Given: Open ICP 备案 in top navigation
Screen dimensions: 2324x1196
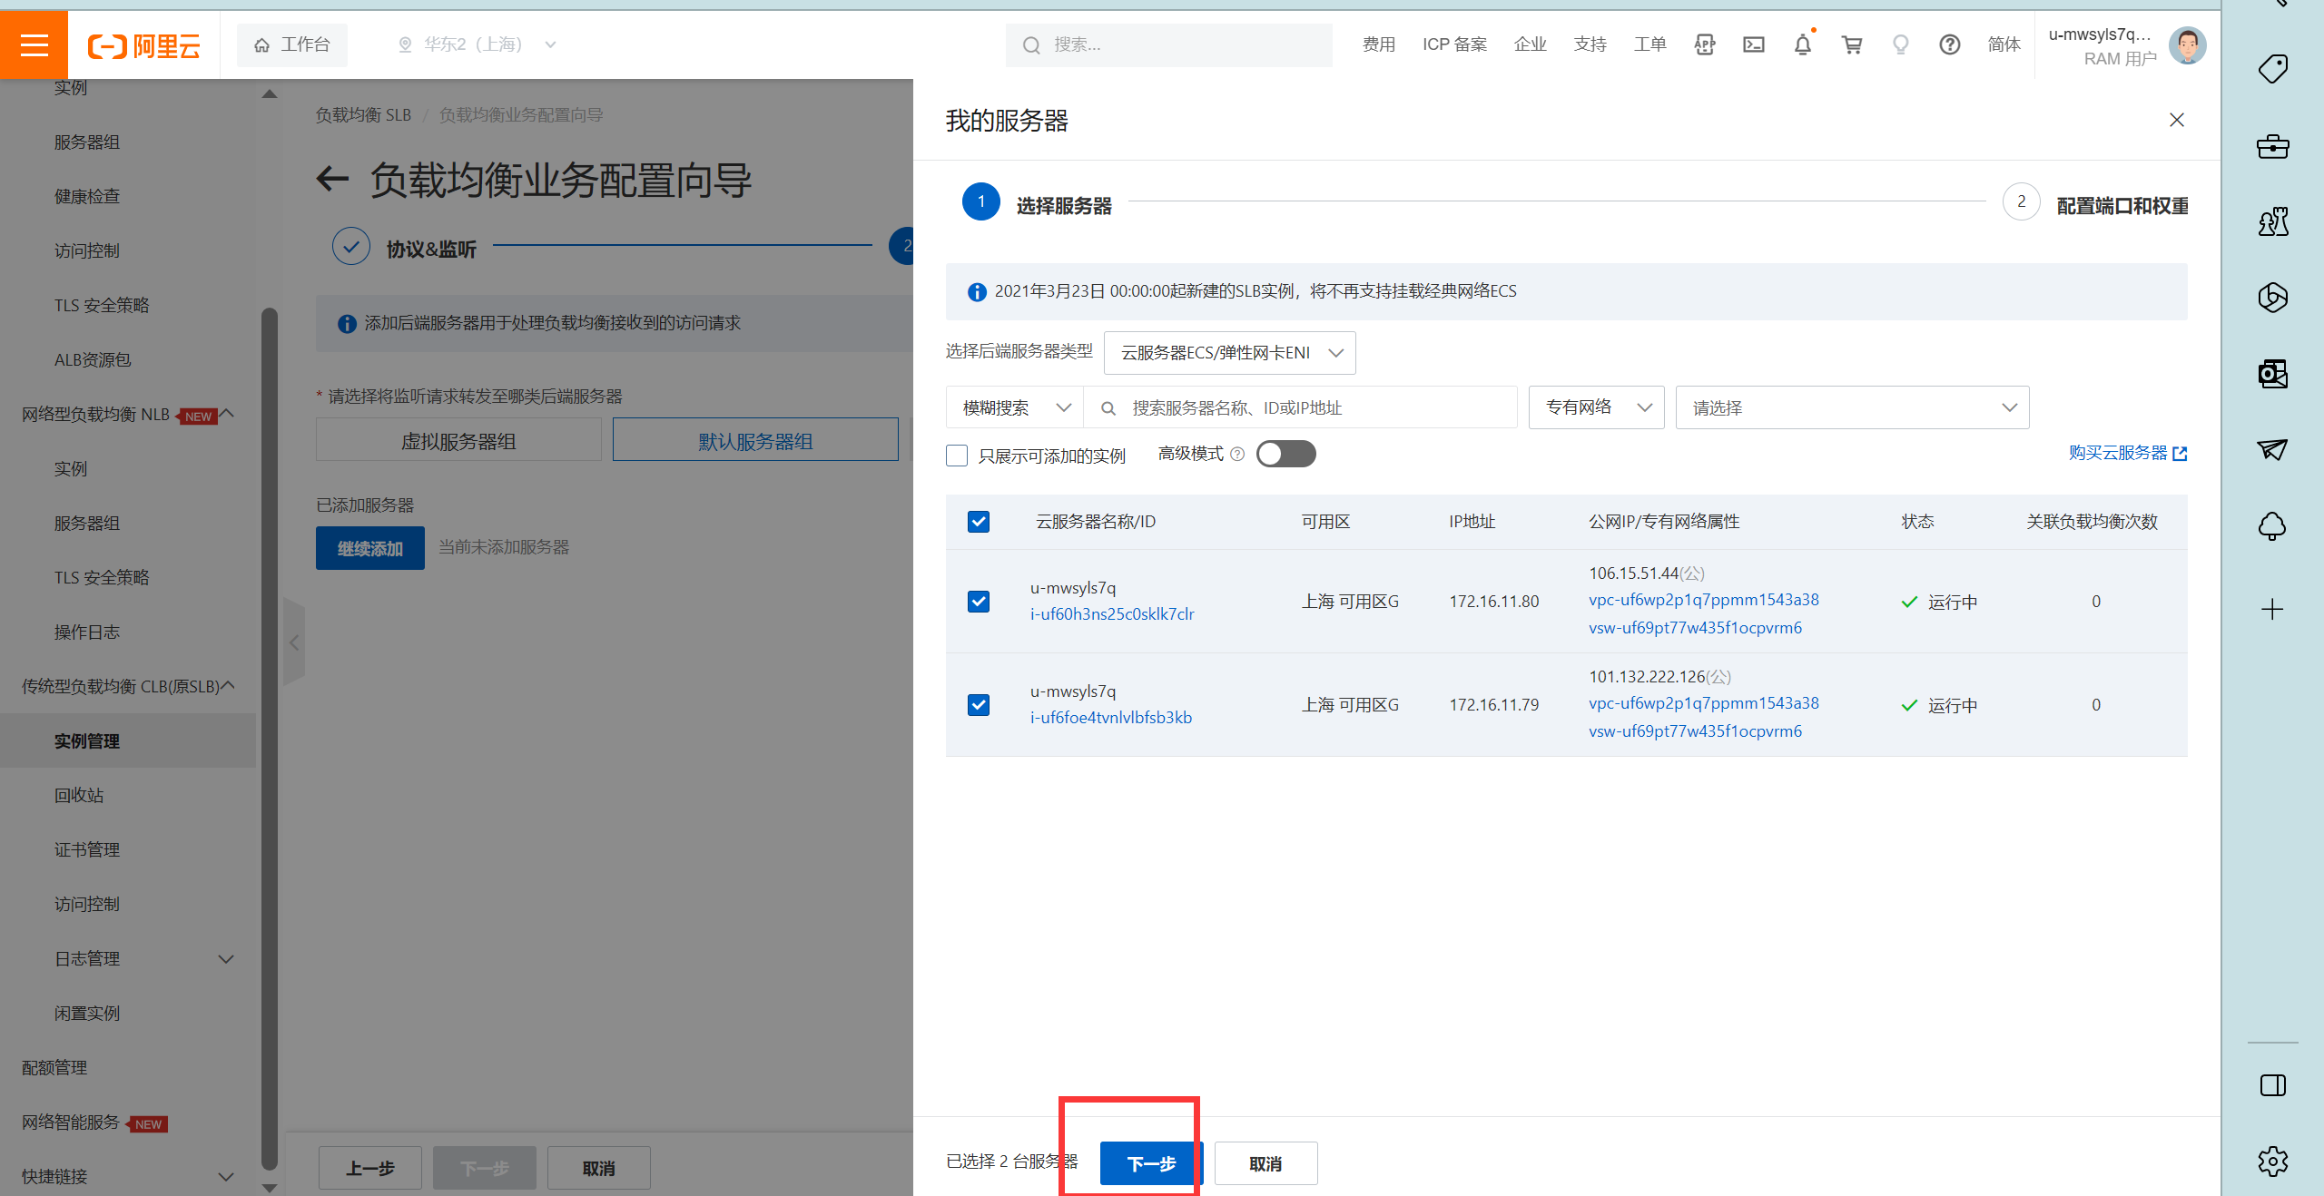Looking at the screenshot, I should pos(1455,44).
